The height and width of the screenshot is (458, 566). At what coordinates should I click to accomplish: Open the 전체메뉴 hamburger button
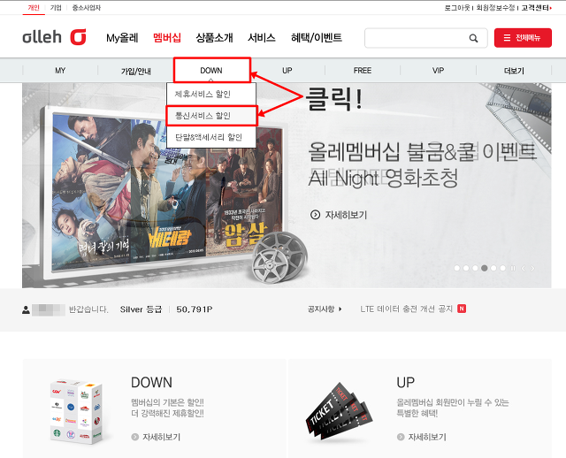(523, 38)
